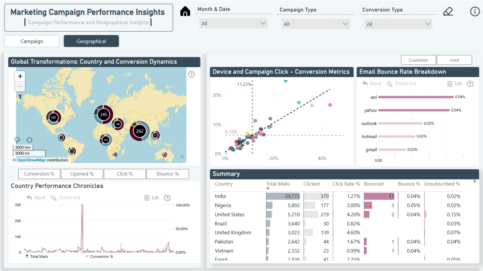This screenshot has height=271, width=483.
Task: Click the sort arrow under Total Mails
Action: tap(268, 188)
